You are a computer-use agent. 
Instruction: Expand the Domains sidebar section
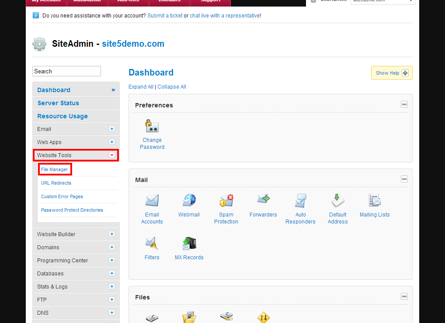click(112, 247)
